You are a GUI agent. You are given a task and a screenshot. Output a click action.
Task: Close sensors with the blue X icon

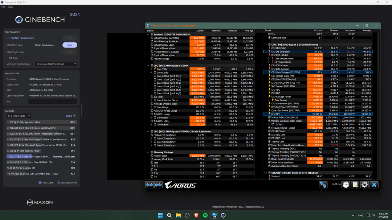pos(374,185)
